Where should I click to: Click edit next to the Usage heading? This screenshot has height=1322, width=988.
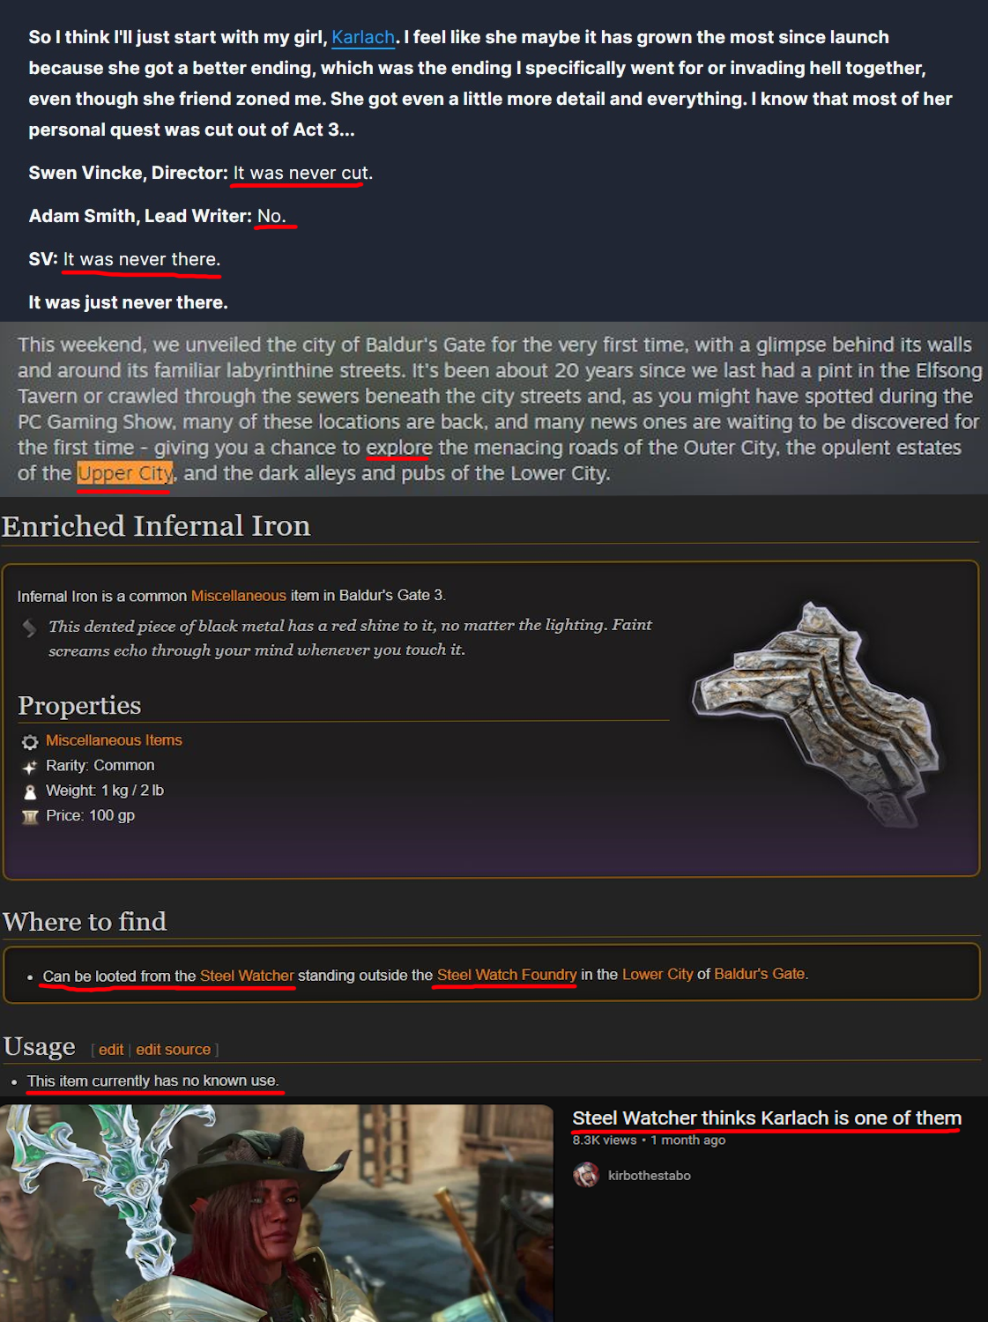111,1050
